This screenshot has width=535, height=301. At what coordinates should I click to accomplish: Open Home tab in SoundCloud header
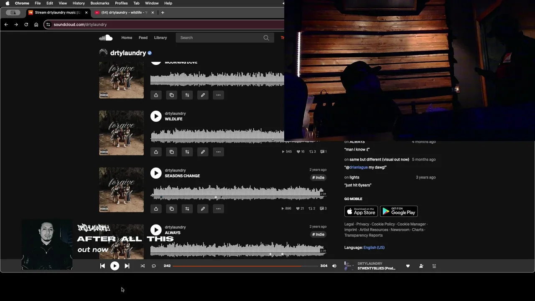tap(127, 38)
